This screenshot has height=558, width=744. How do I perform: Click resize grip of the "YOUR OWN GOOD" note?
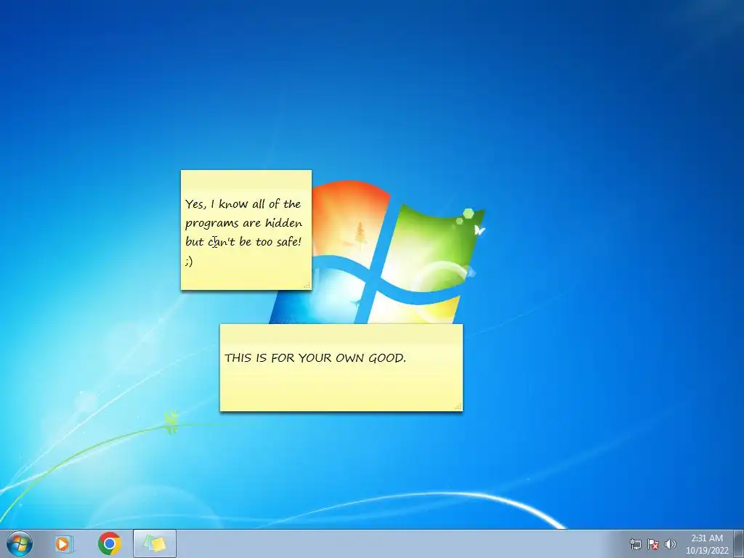coord(458,407)
